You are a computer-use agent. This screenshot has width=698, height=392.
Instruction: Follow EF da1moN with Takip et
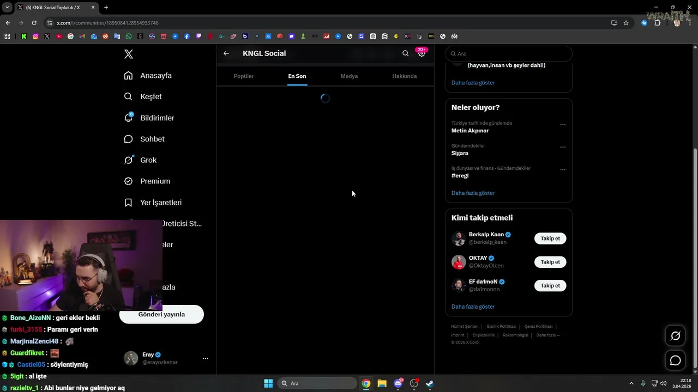point(550,285)
